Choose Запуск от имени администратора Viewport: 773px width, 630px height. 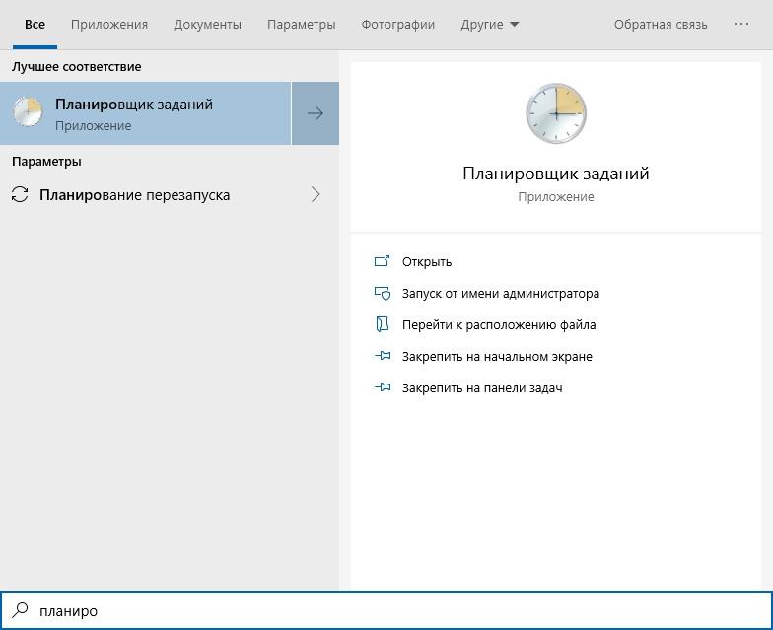501,294
